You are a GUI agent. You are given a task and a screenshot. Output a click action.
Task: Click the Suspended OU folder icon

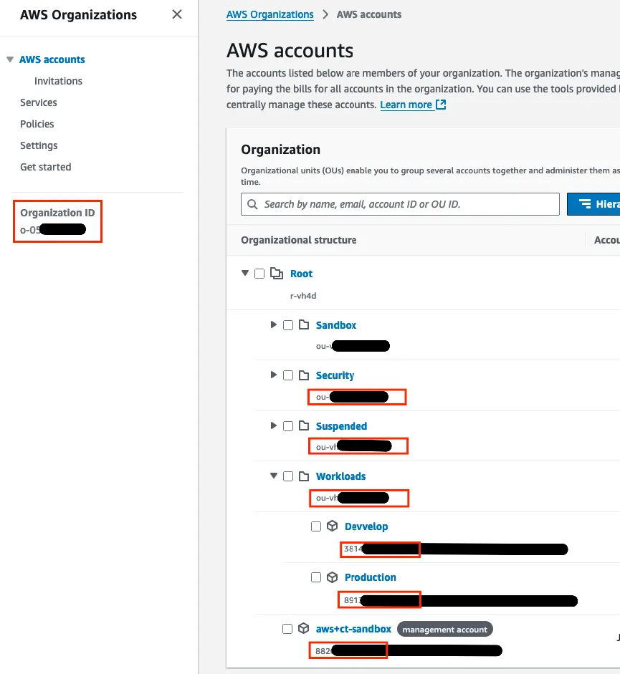coord(303,425)
